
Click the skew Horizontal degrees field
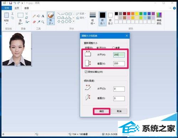click(119, 89)
